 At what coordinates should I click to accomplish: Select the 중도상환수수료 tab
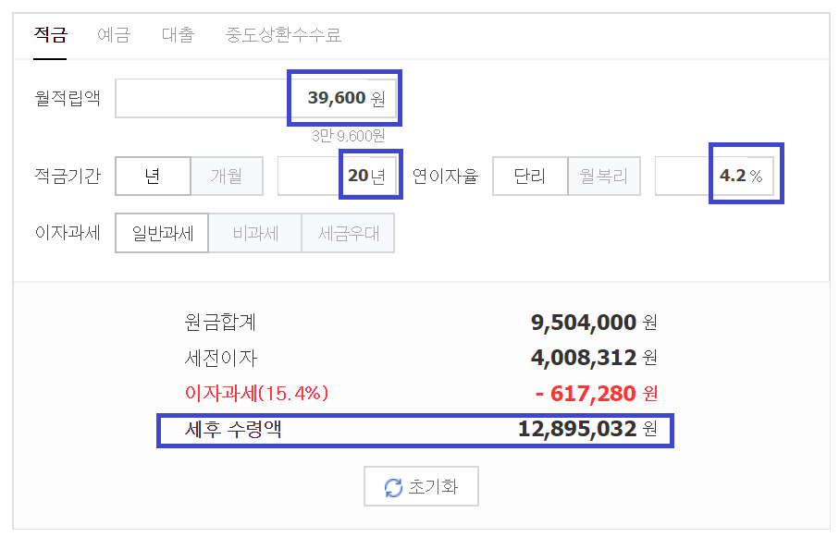point(284,35)
